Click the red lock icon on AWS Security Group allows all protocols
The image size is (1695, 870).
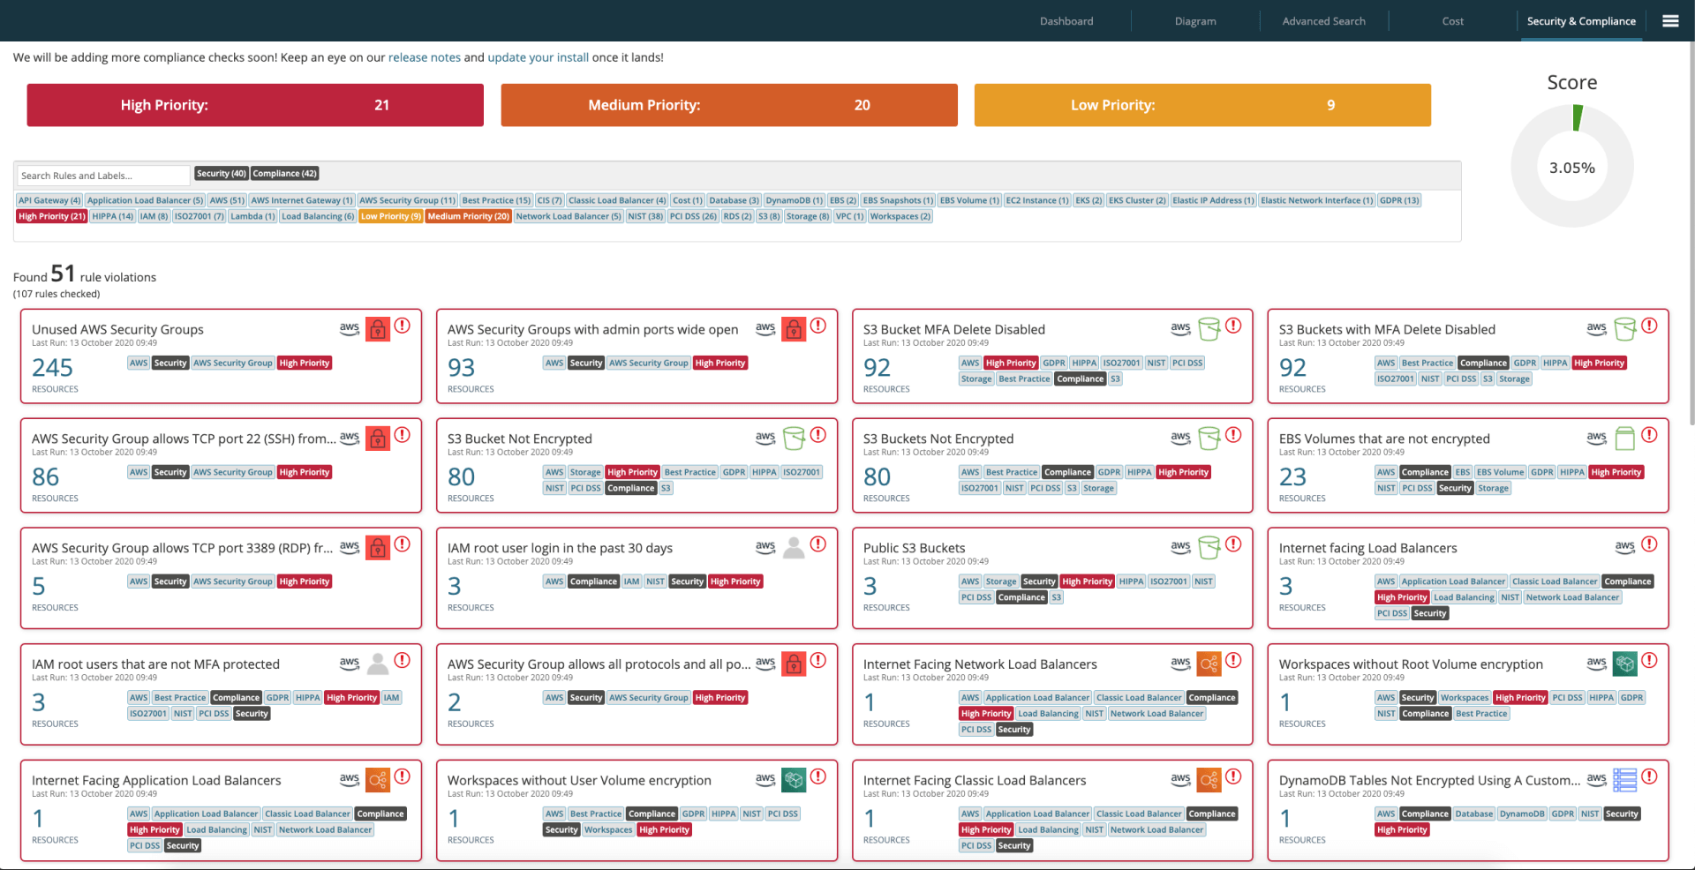(794, 664)
